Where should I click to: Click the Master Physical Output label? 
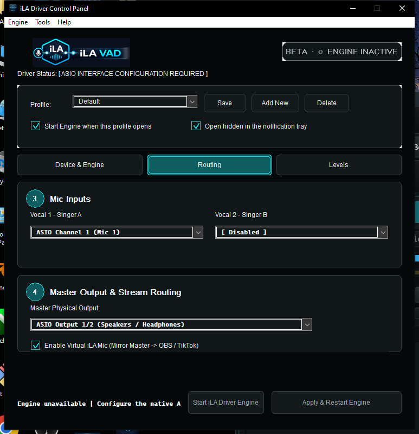[x=65, y=308]
